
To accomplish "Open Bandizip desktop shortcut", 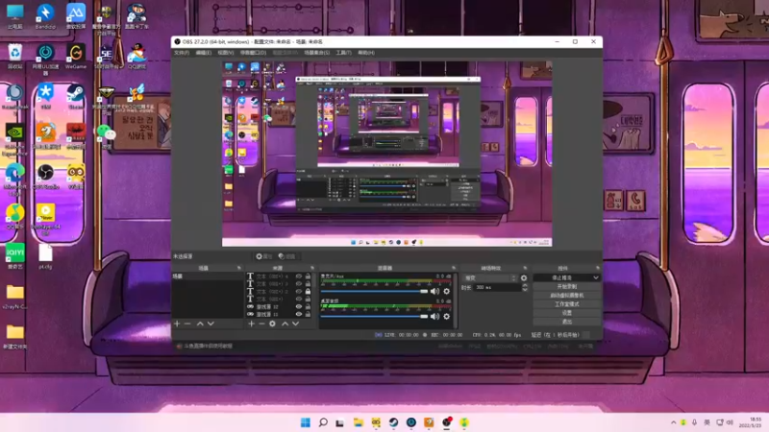I will 45,16.
